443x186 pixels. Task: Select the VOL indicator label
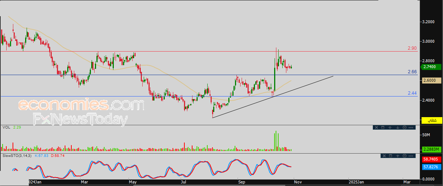pos(6,127)
